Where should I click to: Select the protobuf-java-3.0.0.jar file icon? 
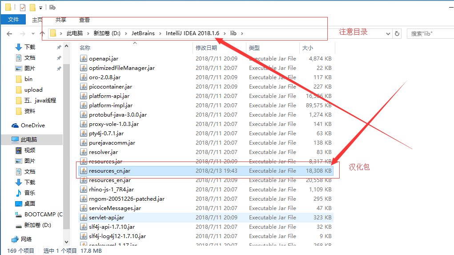pyautogui.click(x=84, y=115)
